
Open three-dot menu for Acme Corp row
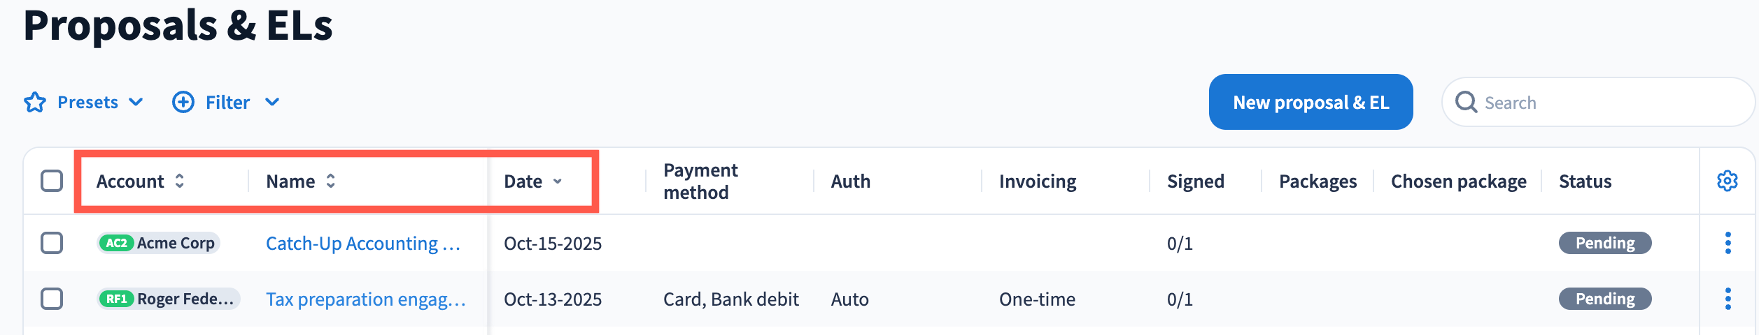pyautogui.click(x=1728, y=243)
